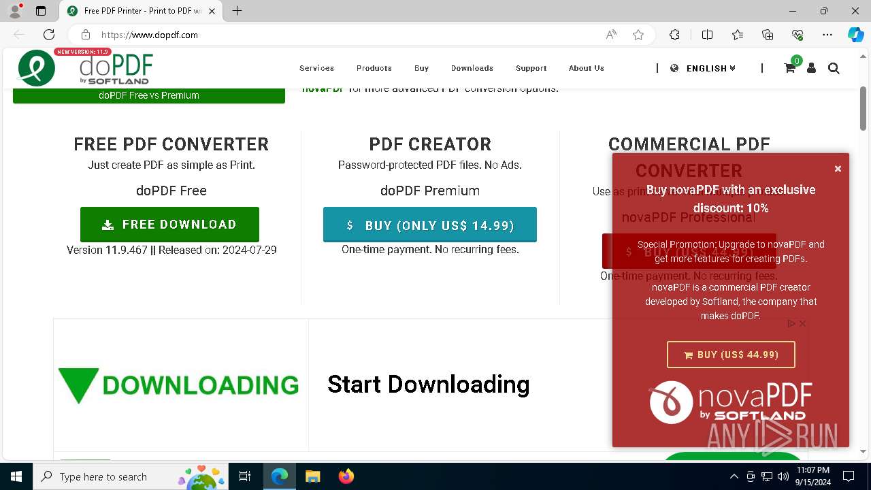Open the Services menu

[x=316, y=68]
